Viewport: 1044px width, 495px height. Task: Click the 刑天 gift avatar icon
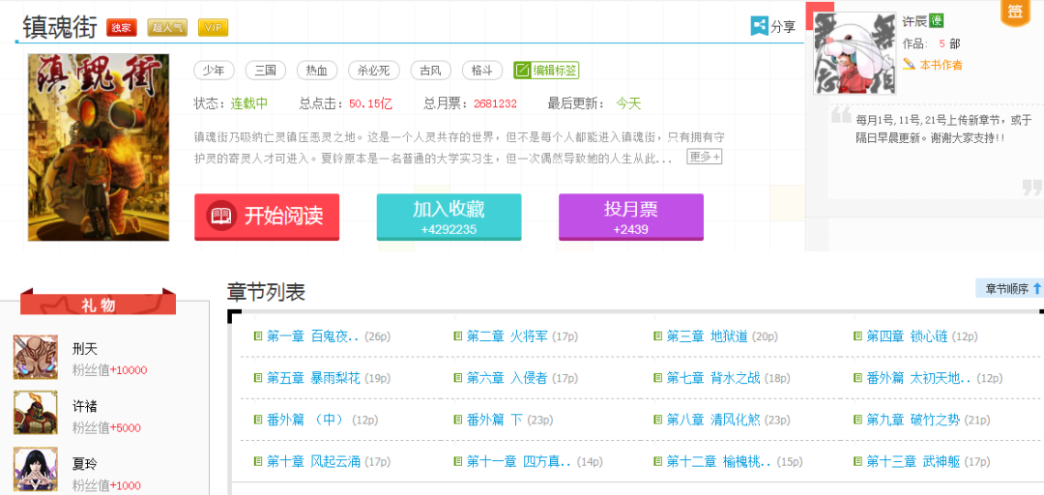pos(36,358)
